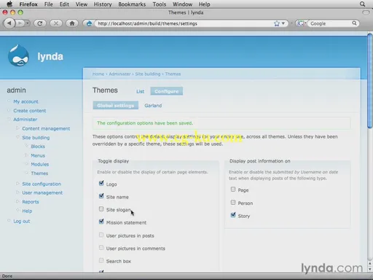
Task: Toggle the Mission statement checkbox
Action: tap(101, 222)
